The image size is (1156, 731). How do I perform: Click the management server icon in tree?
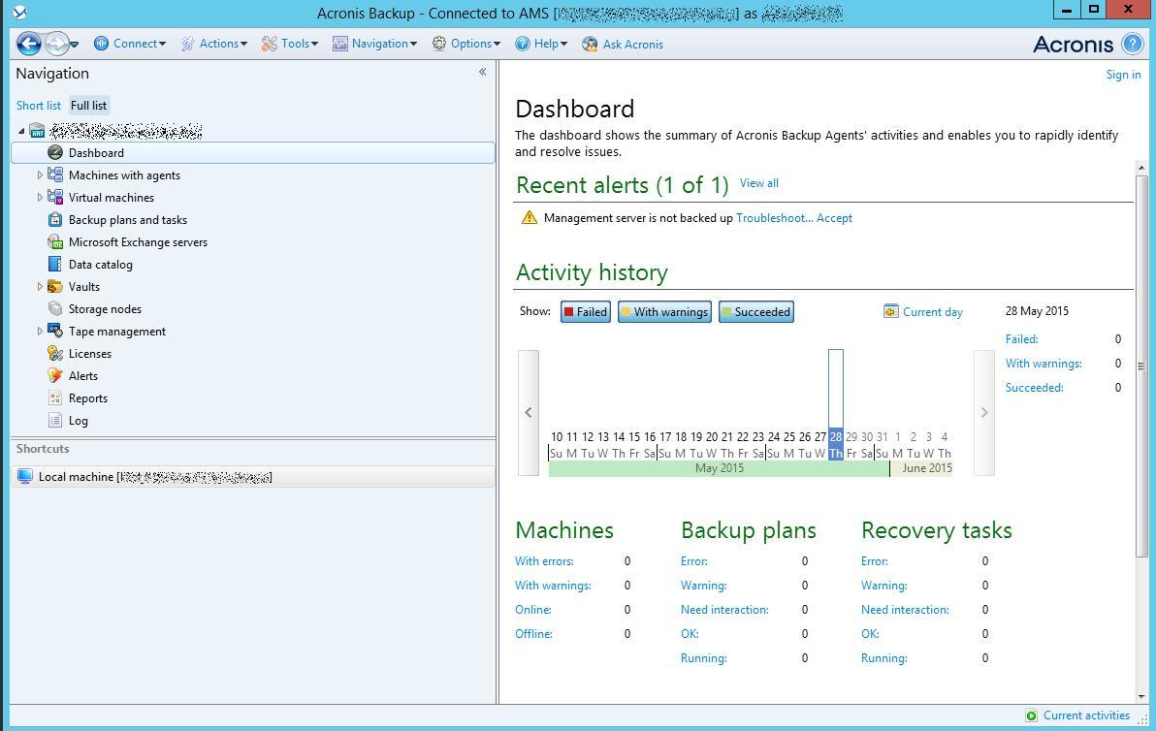[x=37, y=131]
